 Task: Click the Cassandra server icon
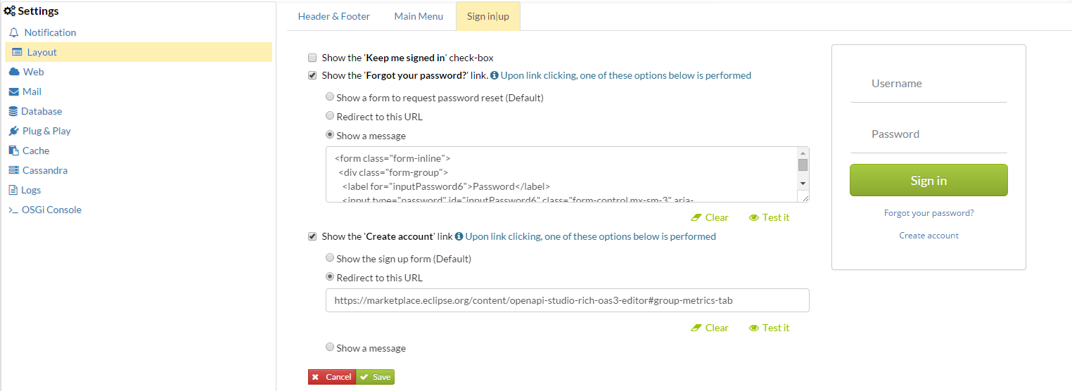(x=14, y=170)
